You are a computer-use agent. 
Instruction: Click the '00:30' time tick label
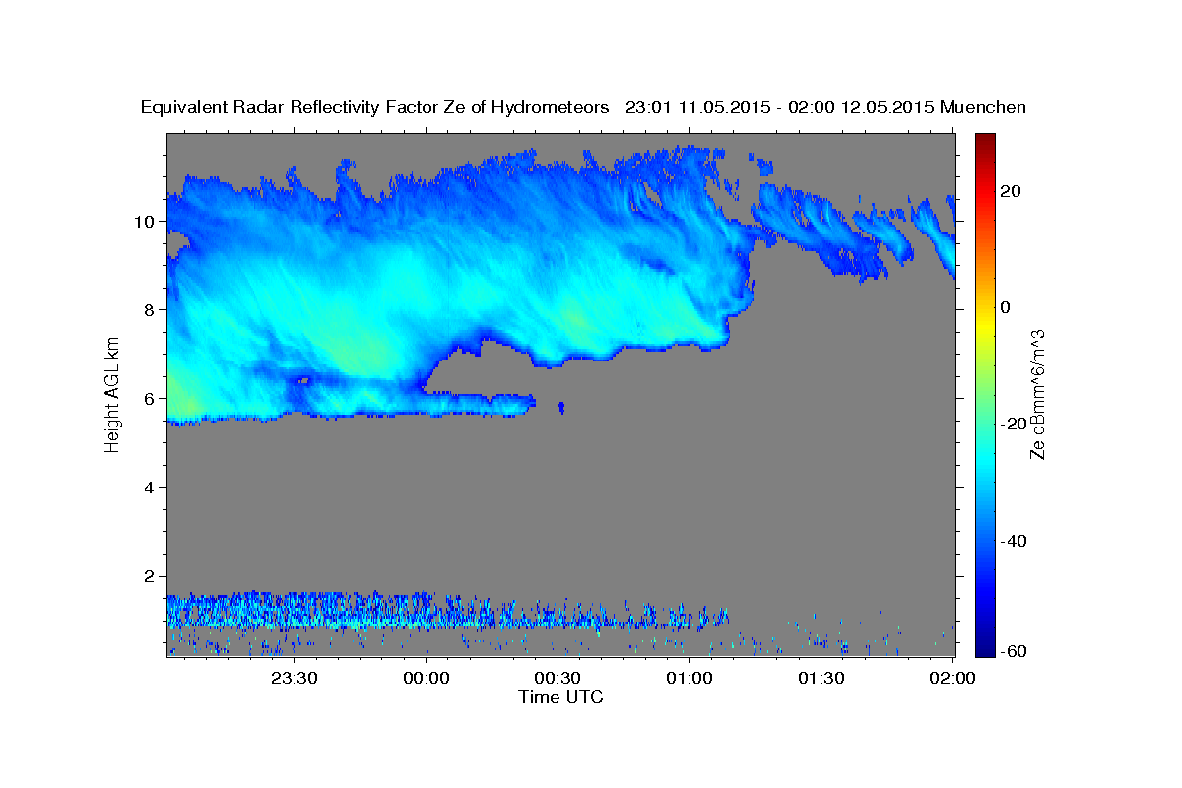point(558,678)
